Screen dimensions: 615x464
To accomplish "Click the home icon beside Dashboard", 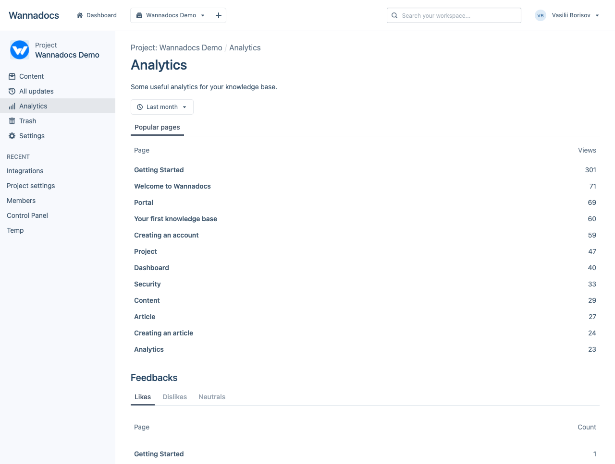I will pos(80,15).
